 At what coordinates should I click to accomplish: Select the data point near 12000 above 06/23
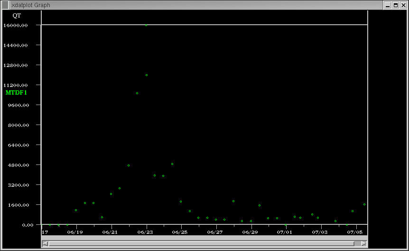pyautogui.click(x=147, y=75)
